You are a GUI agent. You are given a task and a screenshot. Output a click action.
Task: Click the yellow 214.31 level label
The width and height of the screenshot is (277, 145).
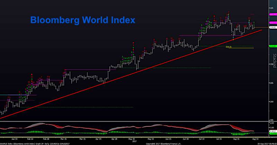[x=229, y=47]
